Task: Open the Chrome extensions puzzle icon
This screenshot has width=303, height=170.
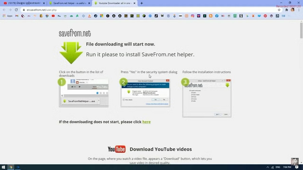Action: pyautogui.click(x=287, y=10)
